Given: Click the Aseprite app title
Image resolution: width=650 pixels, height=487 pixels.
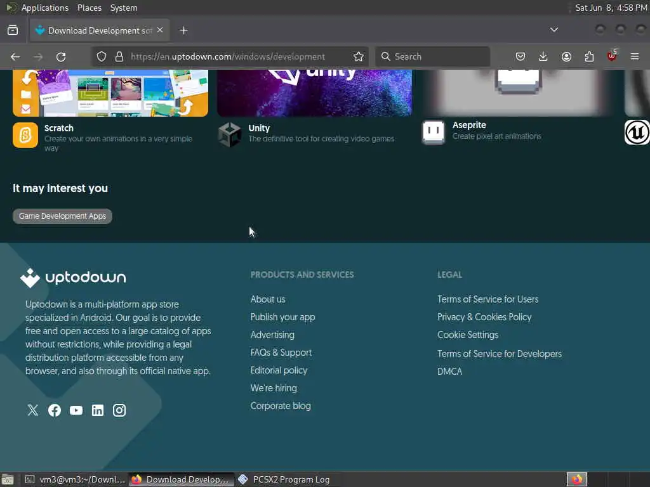Looking at the screenshot, I should (x=469, y=125).
